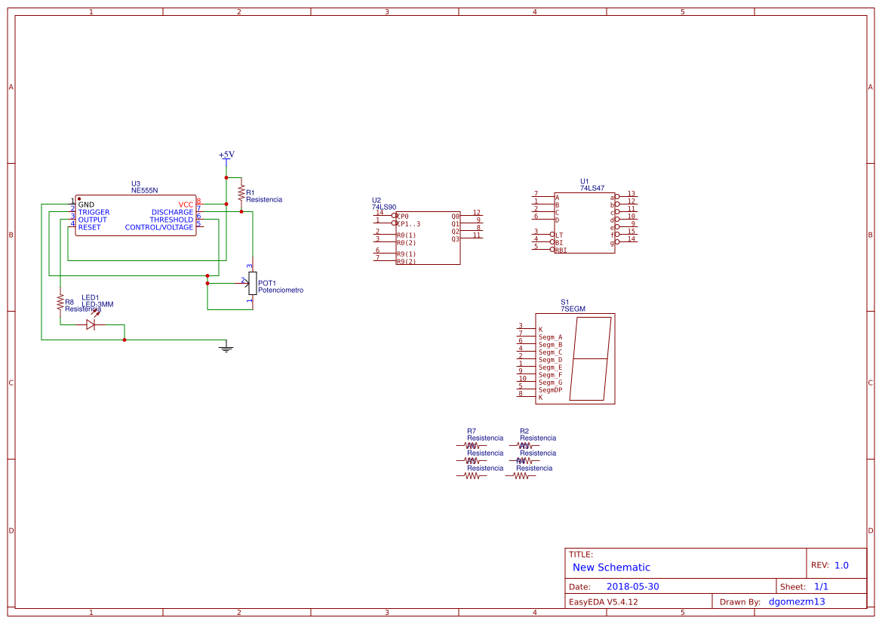Click the RBI pin label on 74LS47

(x=561, y=250)
